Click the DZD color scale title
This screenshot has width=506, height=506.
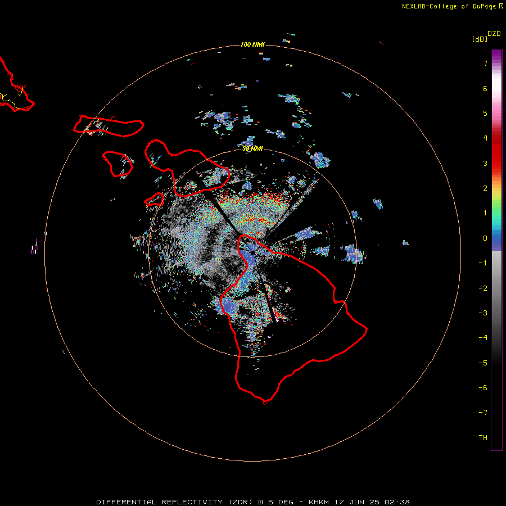tap(494, 34)
